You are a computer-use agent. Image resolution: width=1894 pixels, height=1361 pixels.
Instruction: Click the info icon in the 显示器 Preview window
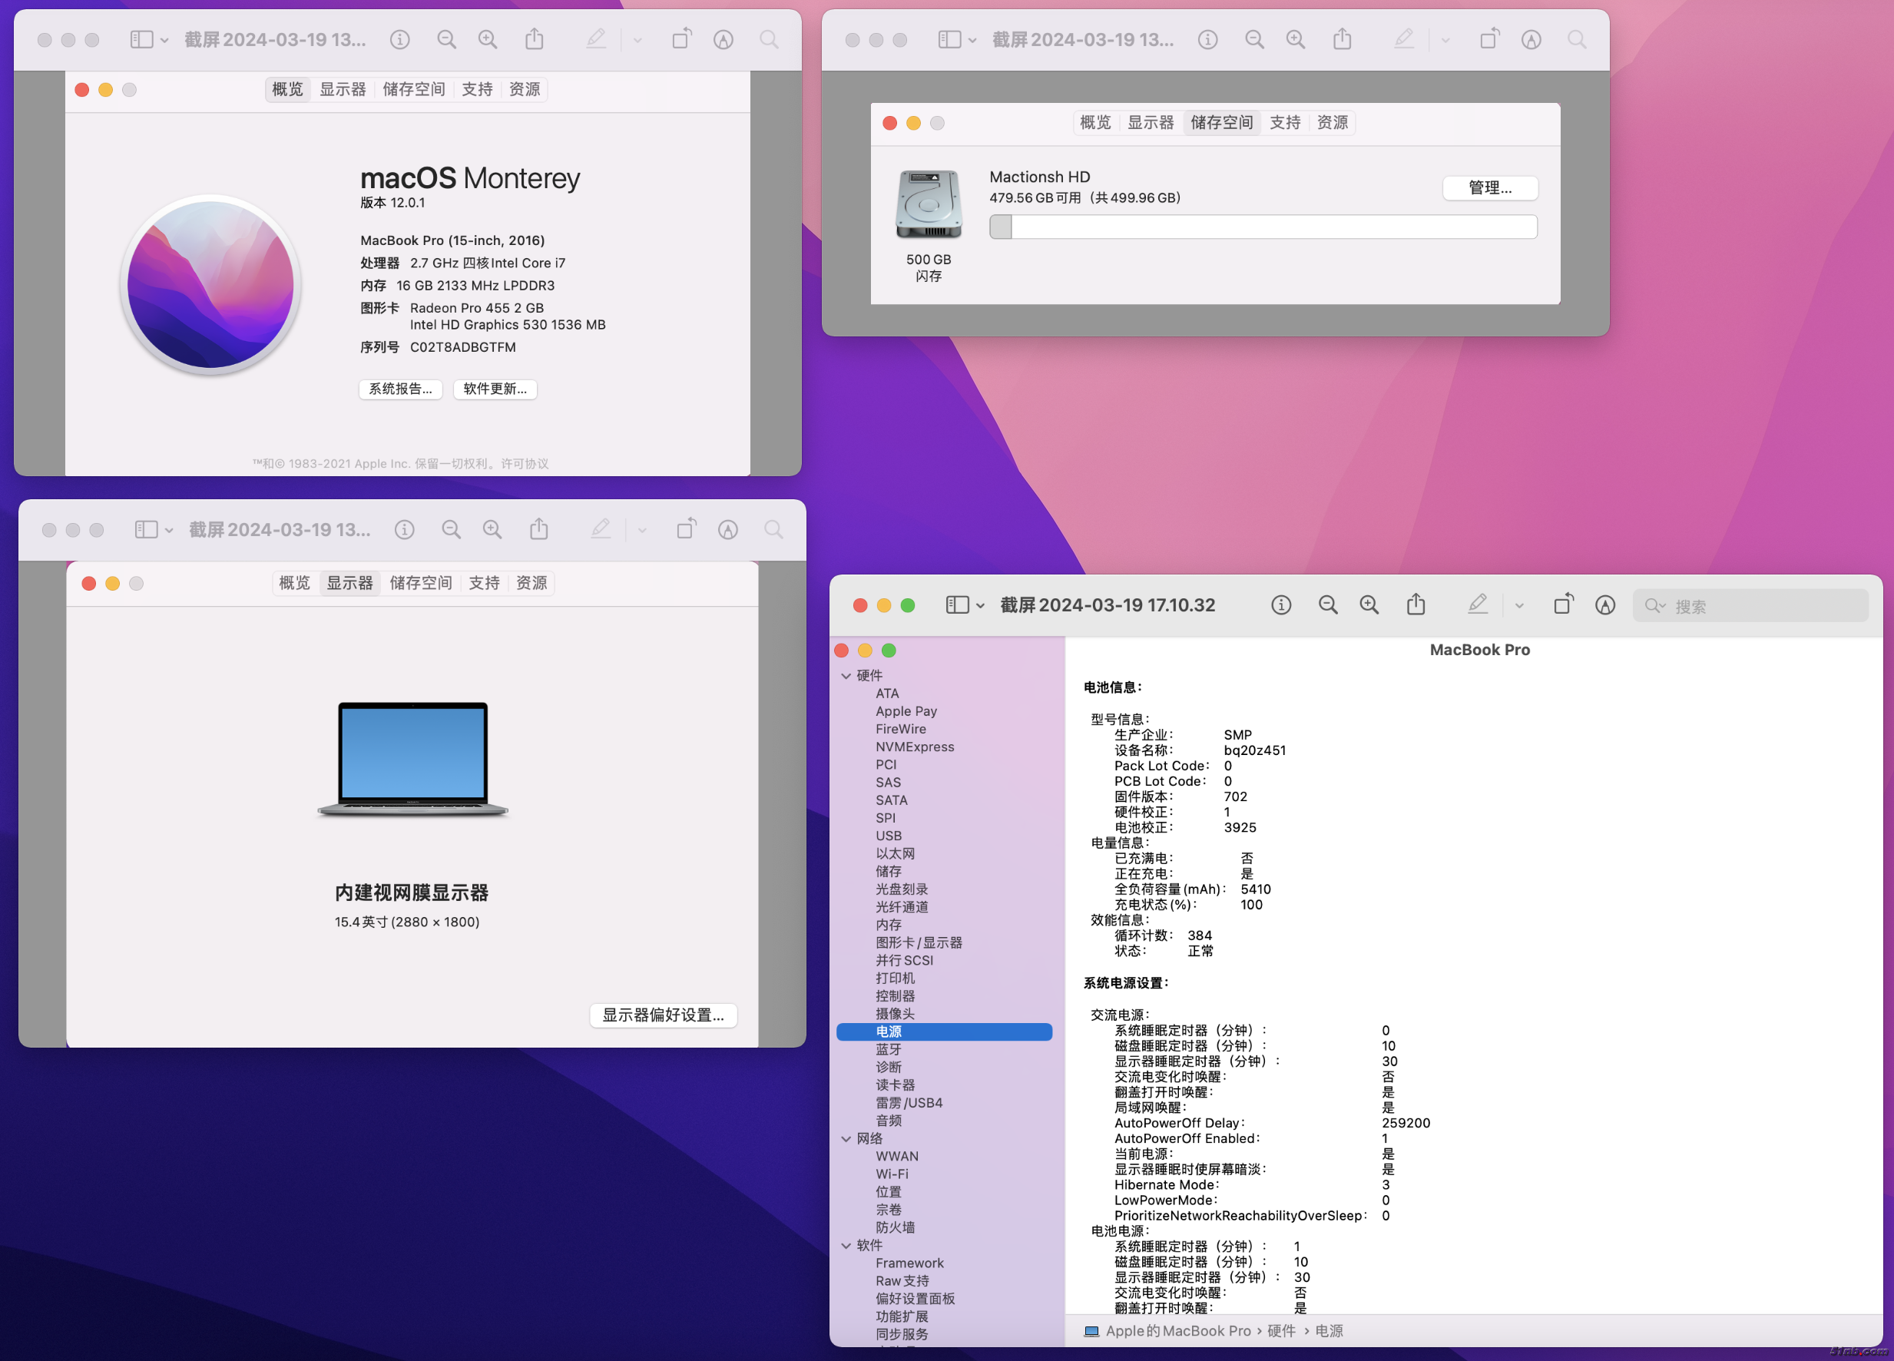(x=404, y=529)
